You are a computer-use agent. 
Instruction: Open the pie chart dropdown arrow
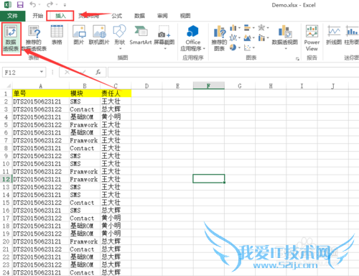point(239,47)
